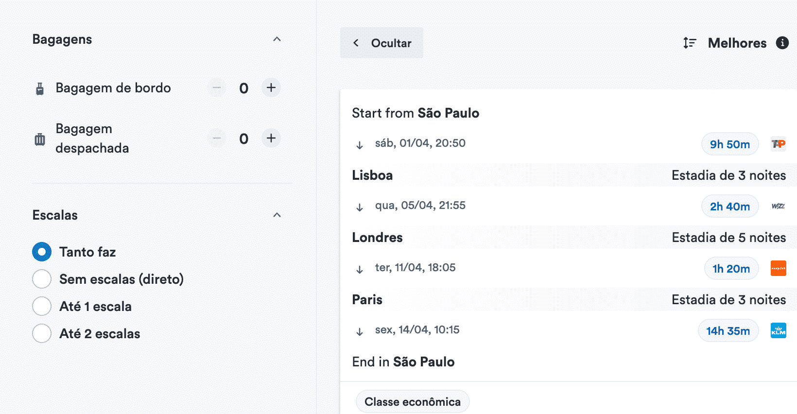
Task: Click the 14h 35m flight duration chip
Action: [x=728, y=330]
